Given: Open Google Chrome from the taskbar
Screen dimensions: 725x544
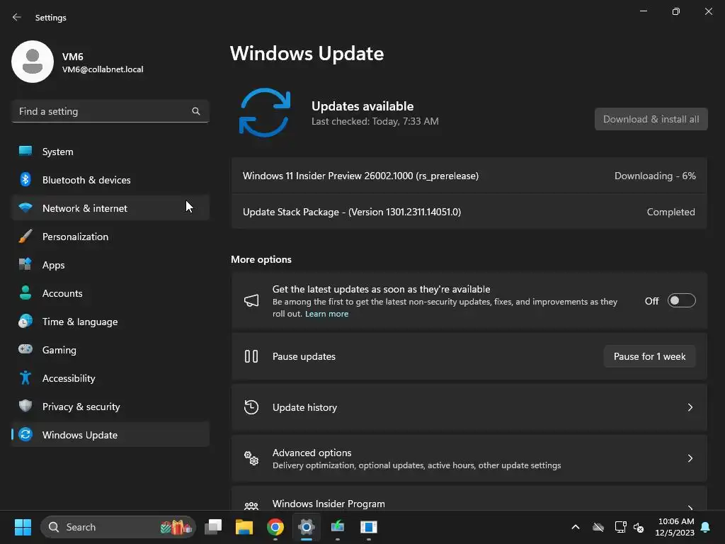Looking at the screenshot, I should pyautogui.click(x=275, y=527).
